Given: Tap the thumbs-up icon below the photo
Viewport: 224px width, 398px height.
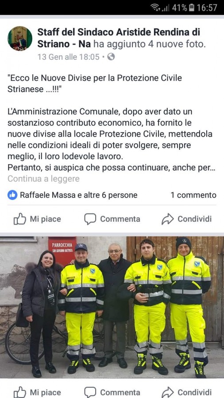Looking at the screenshot, I should coord(19,392).
